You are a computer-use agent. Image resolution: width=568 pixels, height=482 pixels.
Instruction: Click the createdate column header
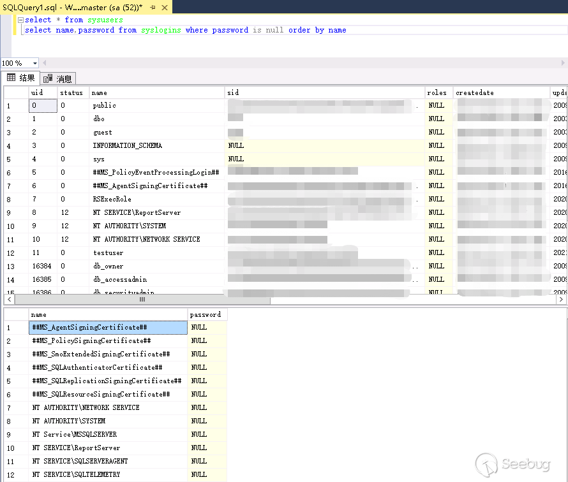pyautogui.click(x=474, y=92)
